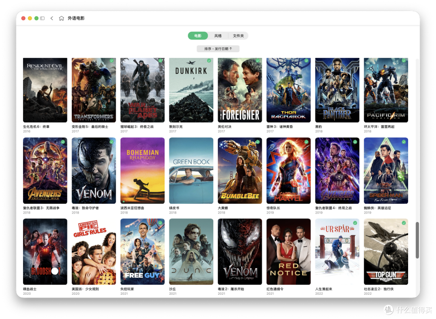Screen dimensions: 436x319
Task: Open the Venom 2018 poster
Action: pos(94,170)
